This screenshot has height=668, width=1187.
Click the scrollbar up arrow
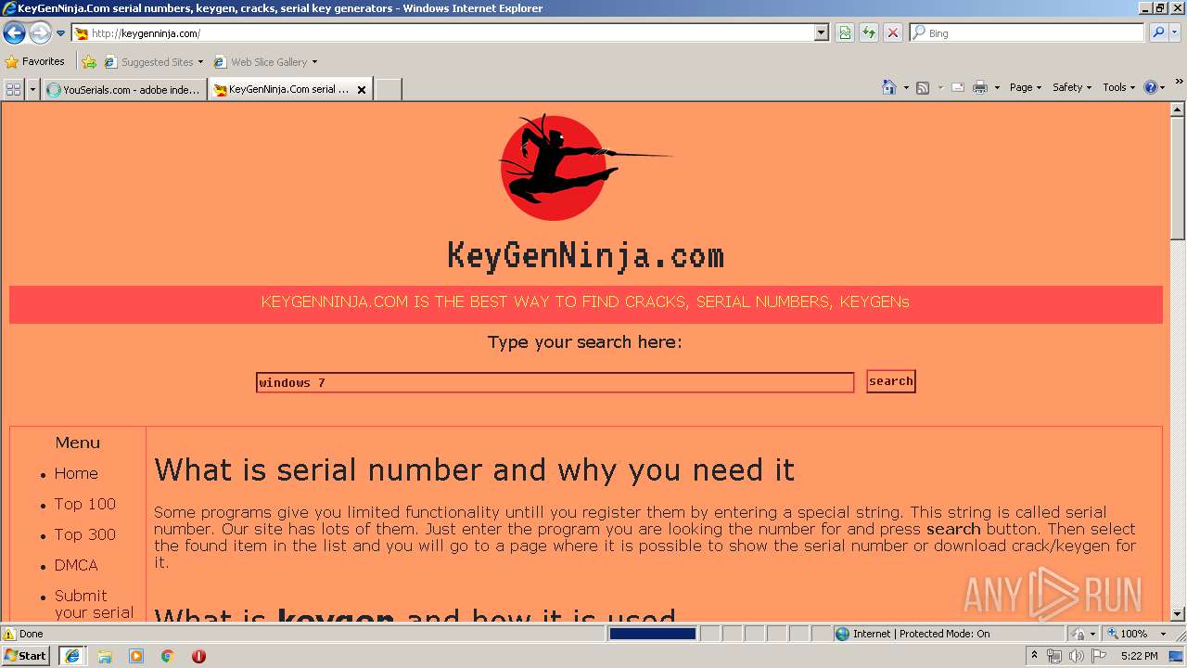(x=1178, y=109)
